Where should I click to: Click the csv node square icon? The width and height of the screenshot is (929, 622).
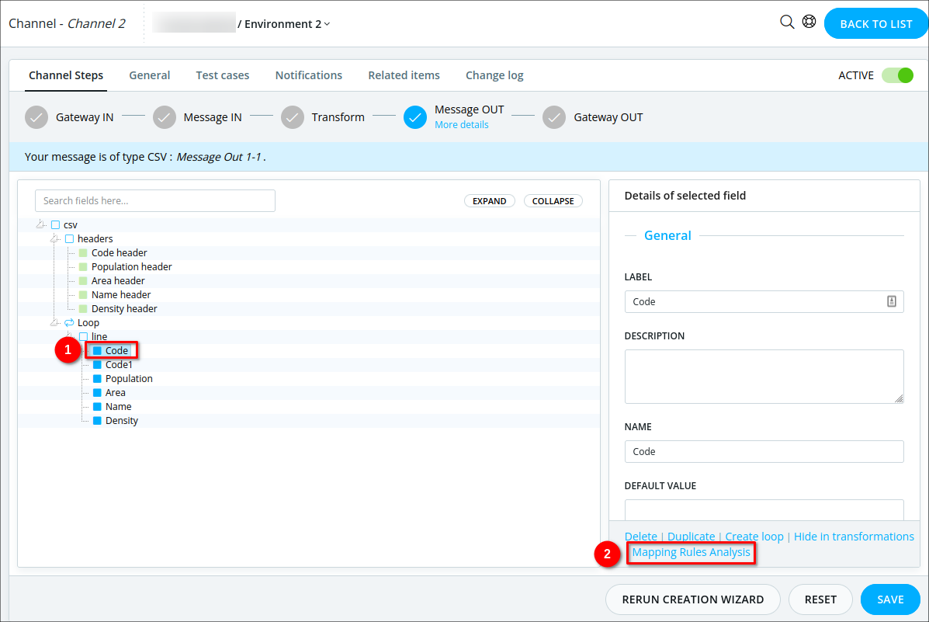pos(55,224)
